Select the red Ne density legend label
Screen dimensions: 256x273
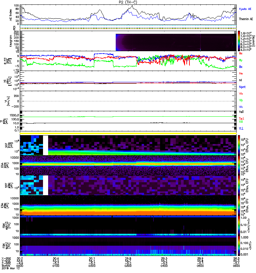241,73
